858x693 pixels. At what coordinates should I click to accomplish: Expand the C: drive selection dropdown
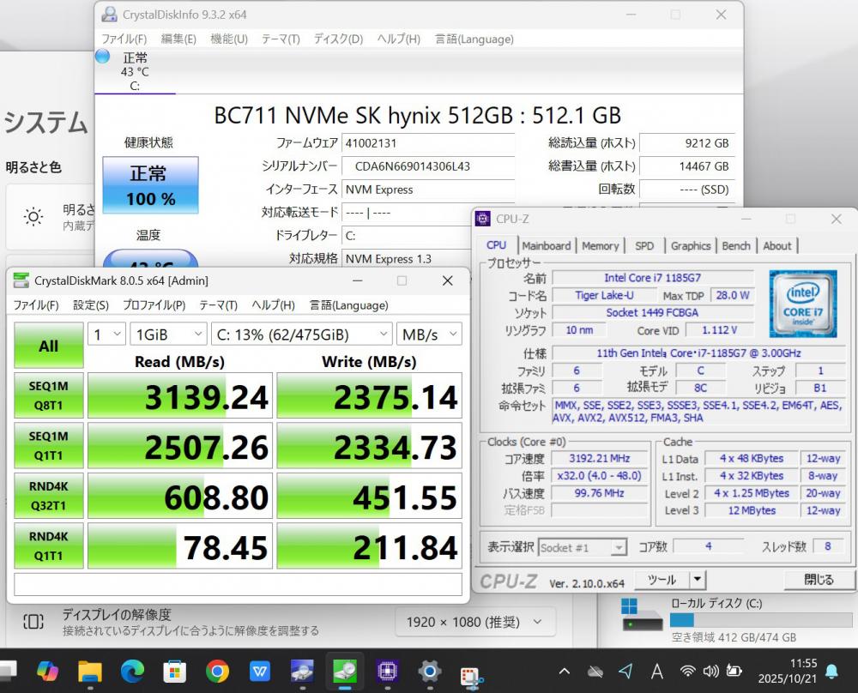(x=301, y=334)
